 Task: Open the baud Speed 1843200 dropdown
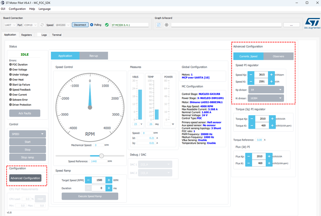coord(63,25)
